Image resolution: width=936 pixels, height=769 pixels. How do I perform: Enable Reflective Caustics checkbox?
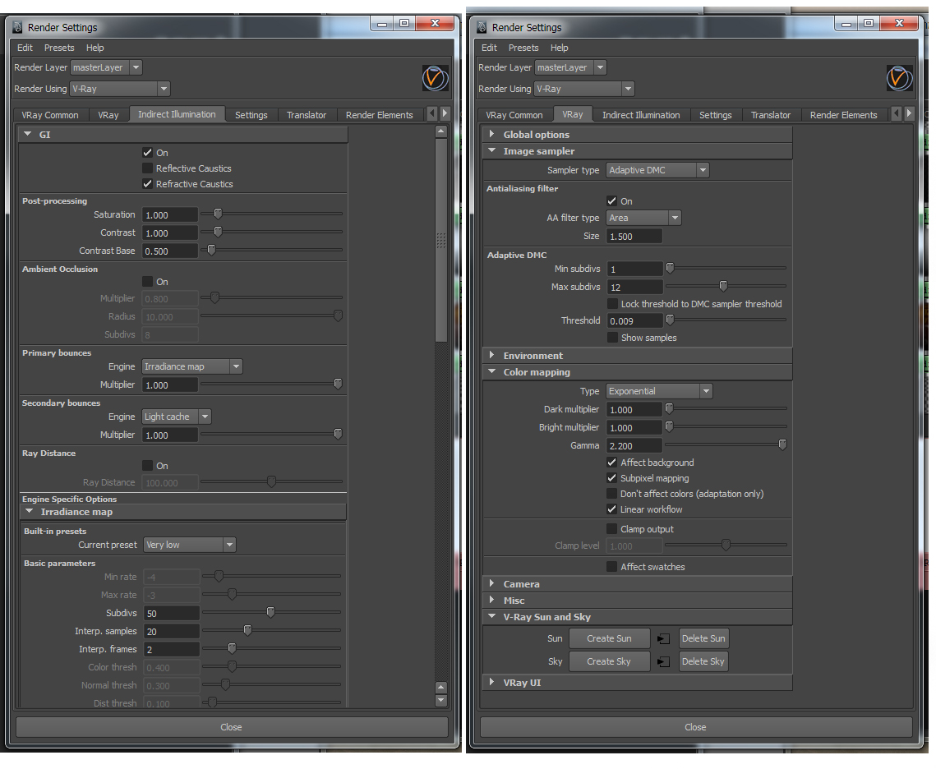pyautogui.click(x=147, y=168)
